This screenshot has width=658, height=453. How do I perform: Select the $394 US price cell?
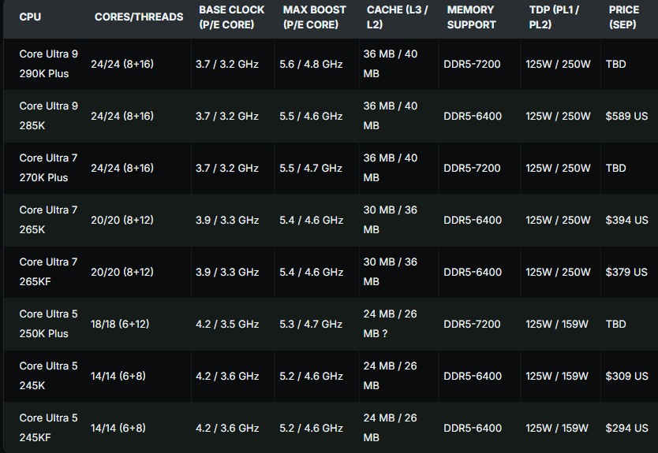pos(626,220)
